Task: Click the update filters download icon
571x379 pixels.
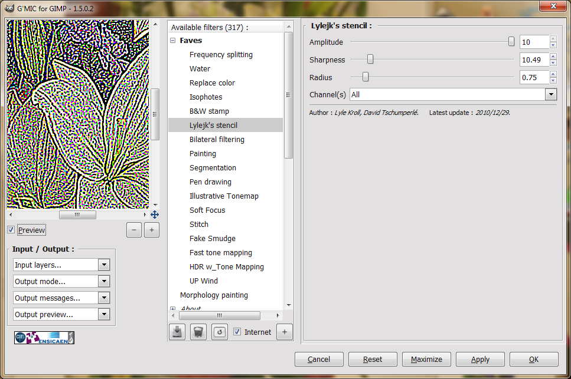Action: click(177, 332)
